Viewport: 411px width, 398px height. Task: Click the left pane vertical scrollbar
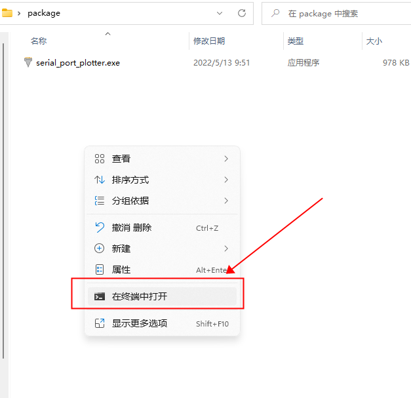click(3, 201)
